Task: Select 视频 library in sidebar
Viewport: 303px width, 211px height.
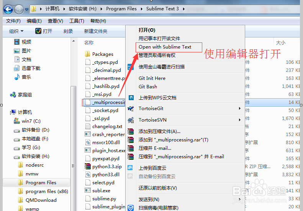Action: point(23,42)
